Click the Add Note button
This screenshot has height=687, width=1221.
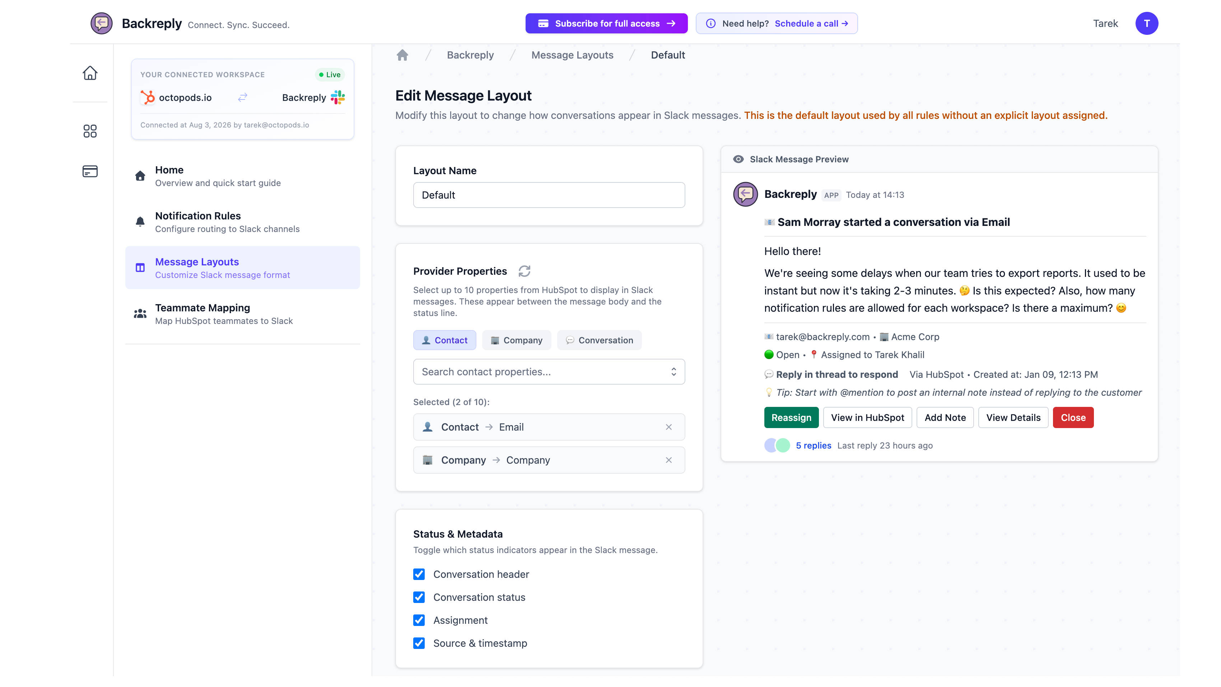[945, 418]
